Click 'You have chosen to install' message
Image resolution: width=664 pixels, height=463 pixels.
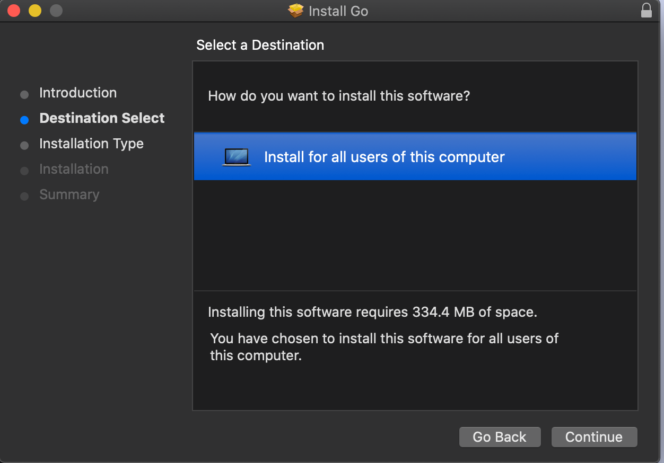click(x=385, y=346)
